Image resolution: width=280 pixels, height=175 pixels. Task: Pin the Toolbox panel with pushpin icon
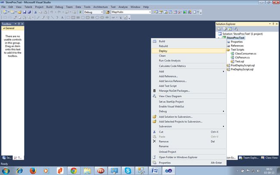[19, 24]
